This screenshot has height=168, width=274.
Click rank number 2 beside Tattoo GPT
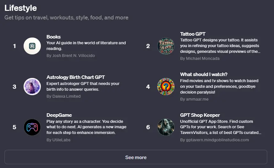click(148, 46)
